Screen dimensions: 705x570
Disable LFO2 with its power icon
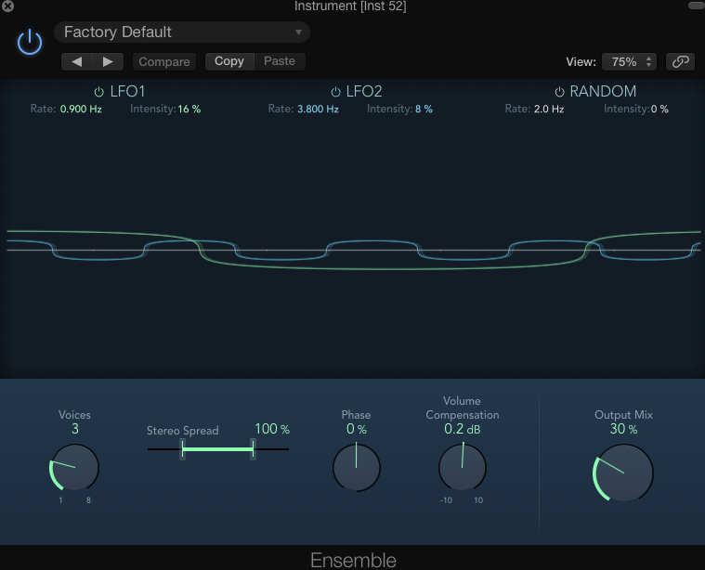335,92
